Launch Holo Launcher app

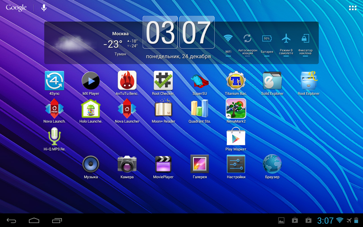click(x=91, y=108)
